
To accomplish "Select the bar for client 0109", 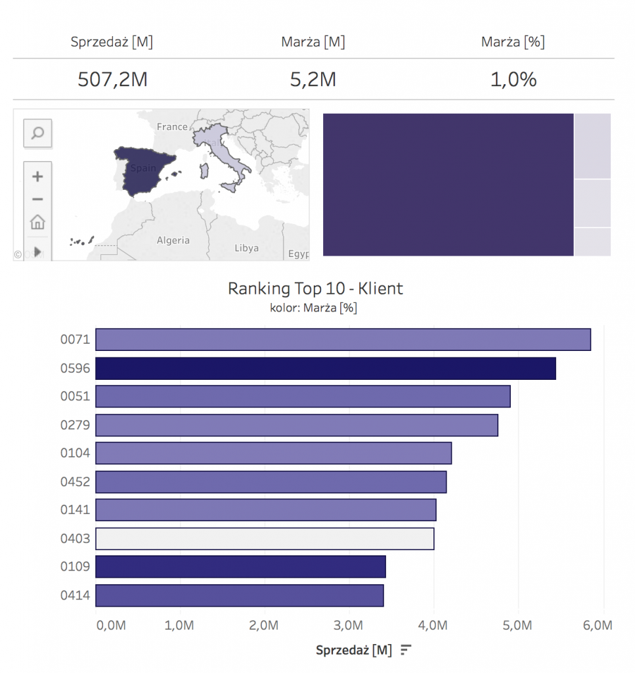I will [240, 567].
